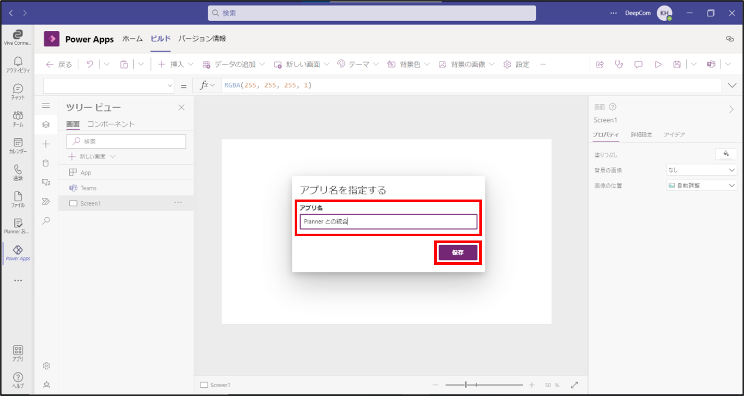Open the Planner app in sidebar
The width and height of the screenshot is (744, 396).
pyautogui.click(x=17, y=226)
